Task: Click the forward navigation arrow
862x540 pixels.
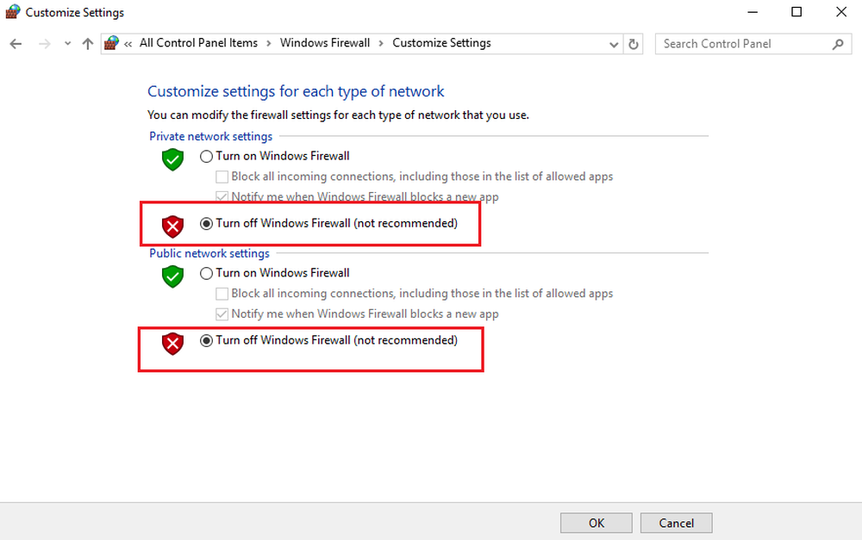Action: 45,44
